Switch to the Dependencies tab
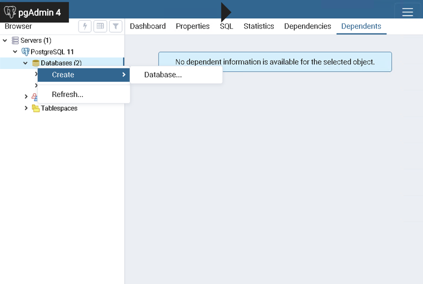Image resolution: width=423 pixels, height=284 pixels. pos(308,26)
